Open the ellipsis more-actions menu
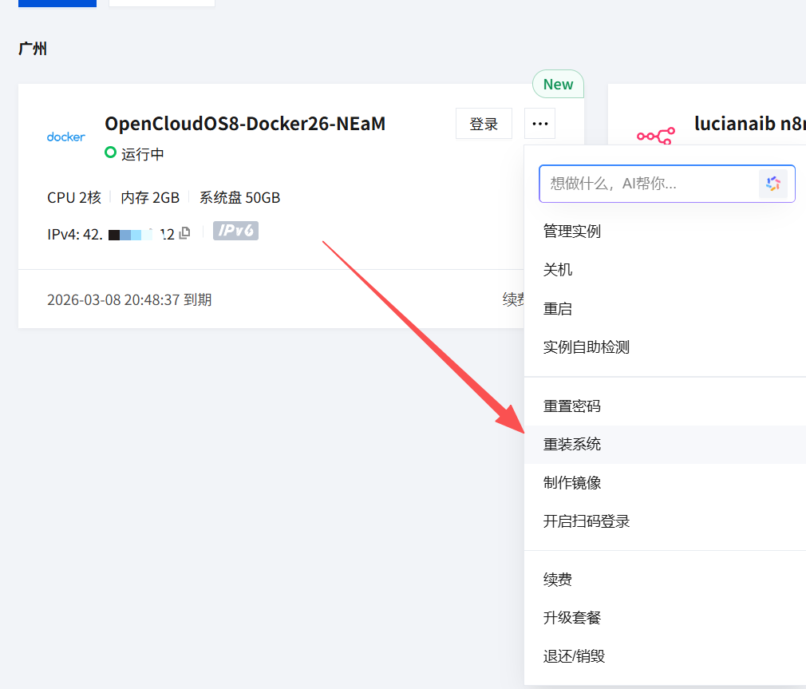The width and height of the screenshot is (806, 689). tap(539, 123)
